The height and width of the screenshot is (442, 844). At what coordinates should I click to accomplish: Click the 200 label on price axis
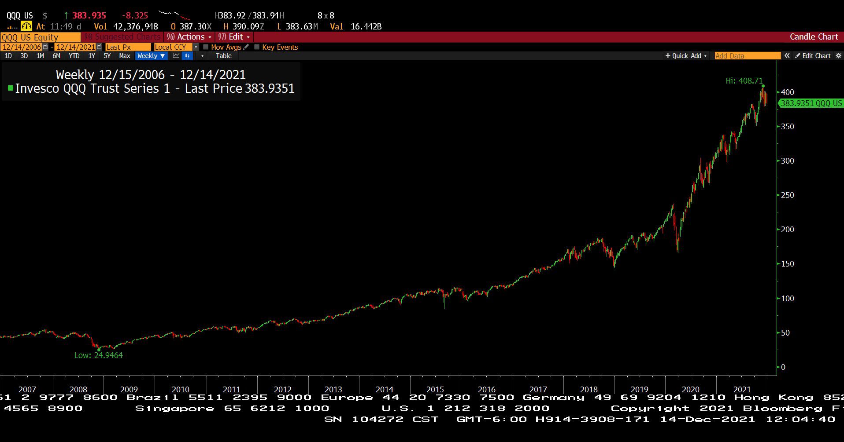point(787,230)
